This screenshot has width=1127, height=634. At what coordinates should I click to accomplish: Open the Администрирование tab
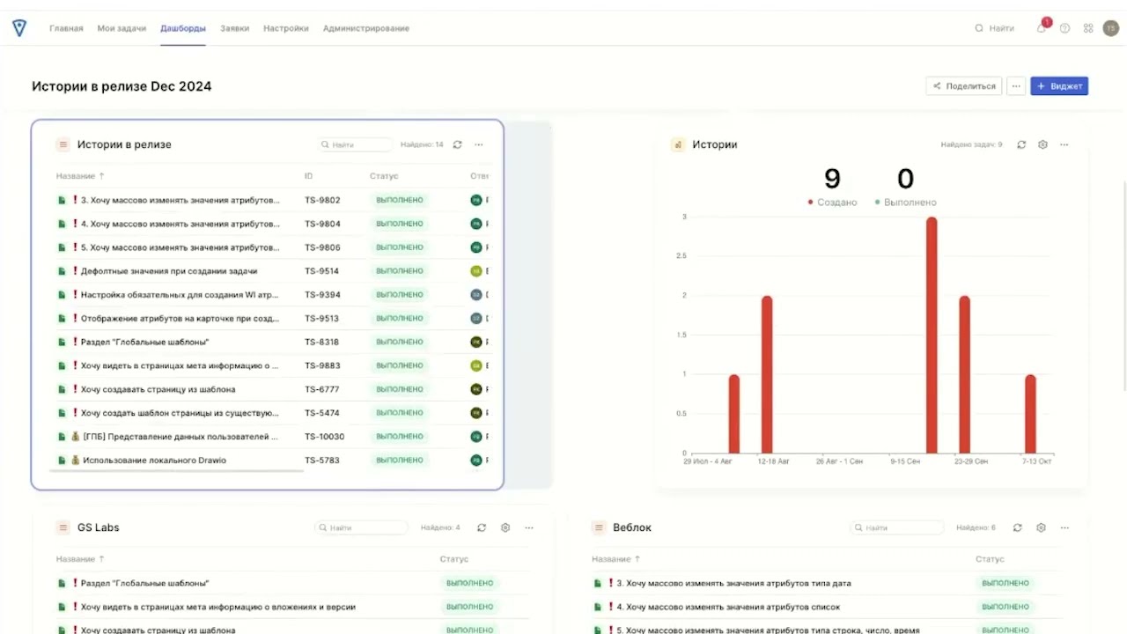(x=366, y=28)
